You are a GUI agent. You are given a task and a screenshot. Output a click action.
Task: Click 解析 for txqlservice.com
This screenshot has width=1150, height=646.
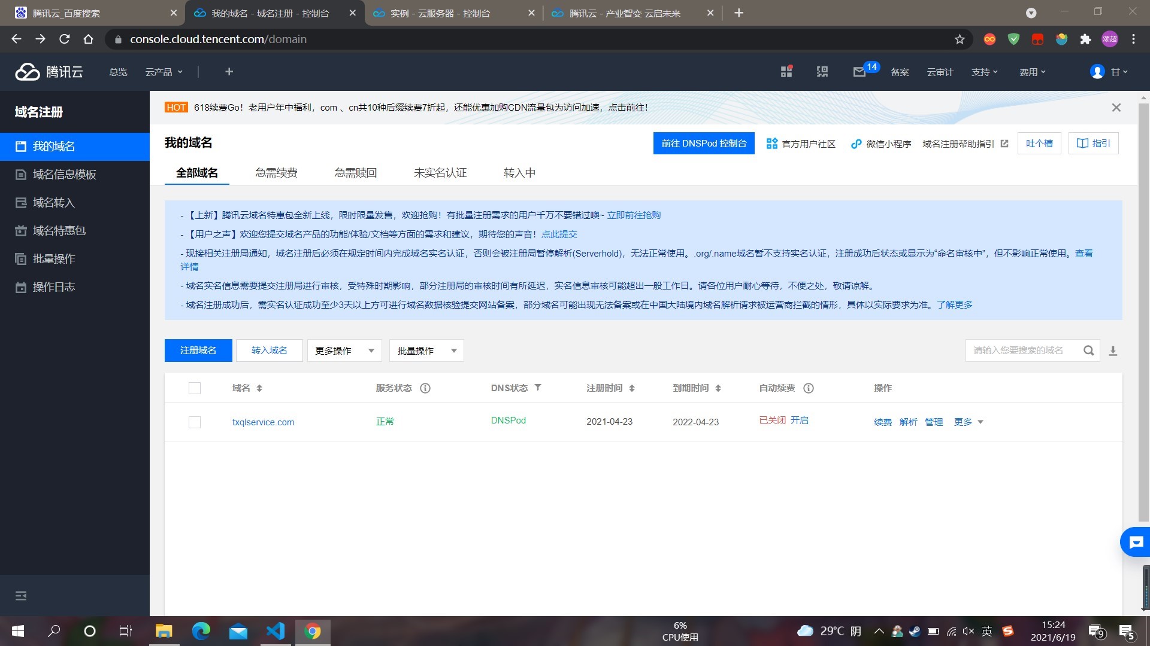click(909, 422)
